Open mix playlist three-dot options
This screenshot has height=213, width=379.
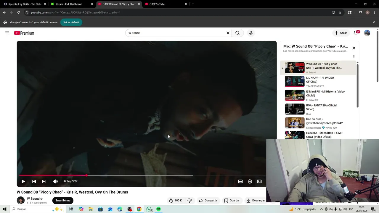(354, 57)
